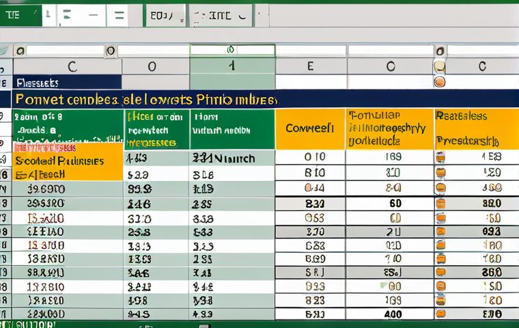Click the orange icon in the 8 23 row
The width and height of the screenshot is (519, 328).
[440, 300]
